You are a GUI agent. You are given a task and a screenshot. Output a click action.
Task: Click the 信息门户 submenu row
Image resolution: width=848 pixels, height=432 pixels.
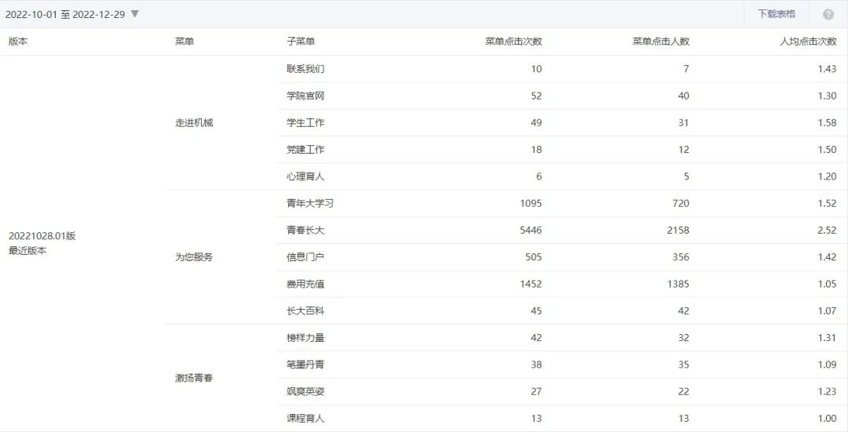pyautogui.click(x=305, y=257)
